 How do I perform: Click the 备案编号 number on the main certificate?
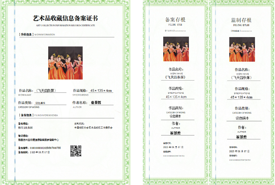(x=45, y=148)
